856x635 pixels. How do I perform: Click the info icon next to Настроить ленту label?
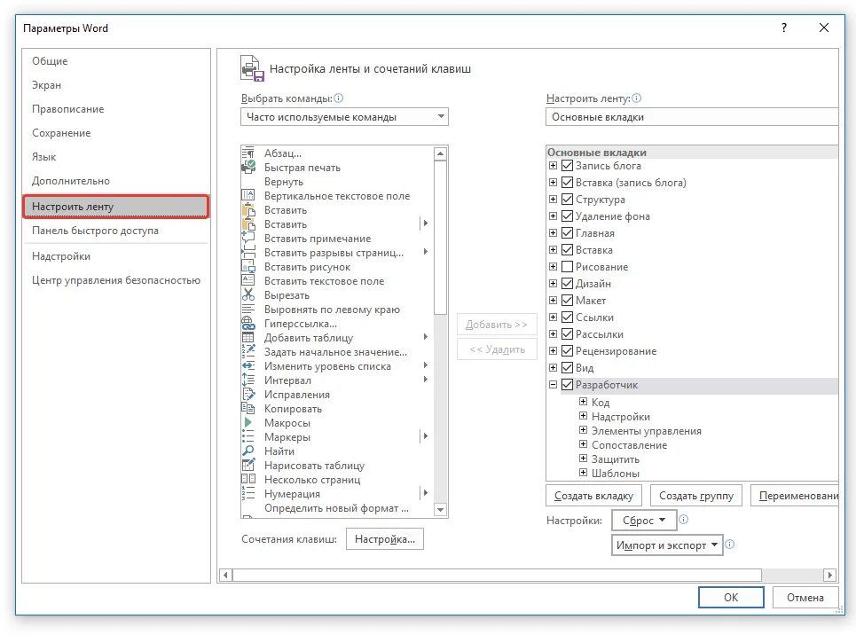[637, 98]
